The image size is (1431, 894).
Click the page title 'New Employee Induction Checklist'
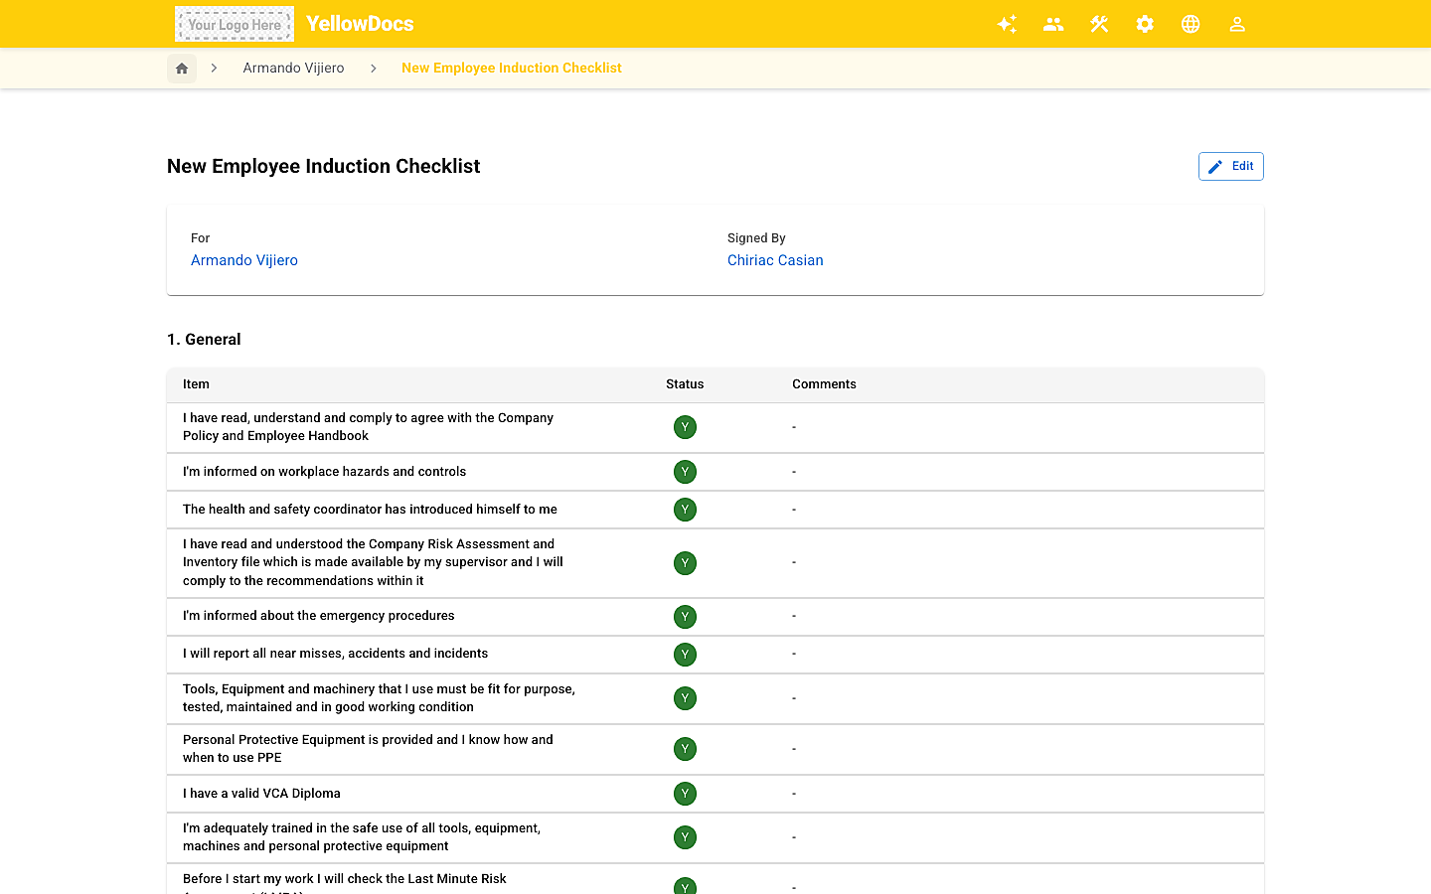click(x=324, y=166)
